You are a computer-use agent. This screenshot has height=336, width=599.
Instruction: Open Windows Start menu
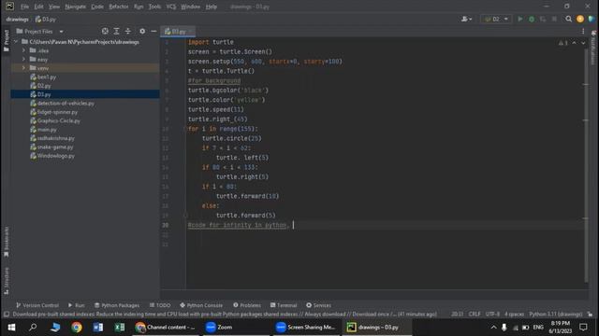(11, 328)
